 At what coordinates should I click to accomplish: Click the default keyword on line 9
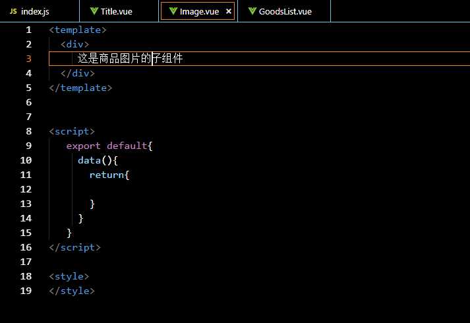[127, 146]
